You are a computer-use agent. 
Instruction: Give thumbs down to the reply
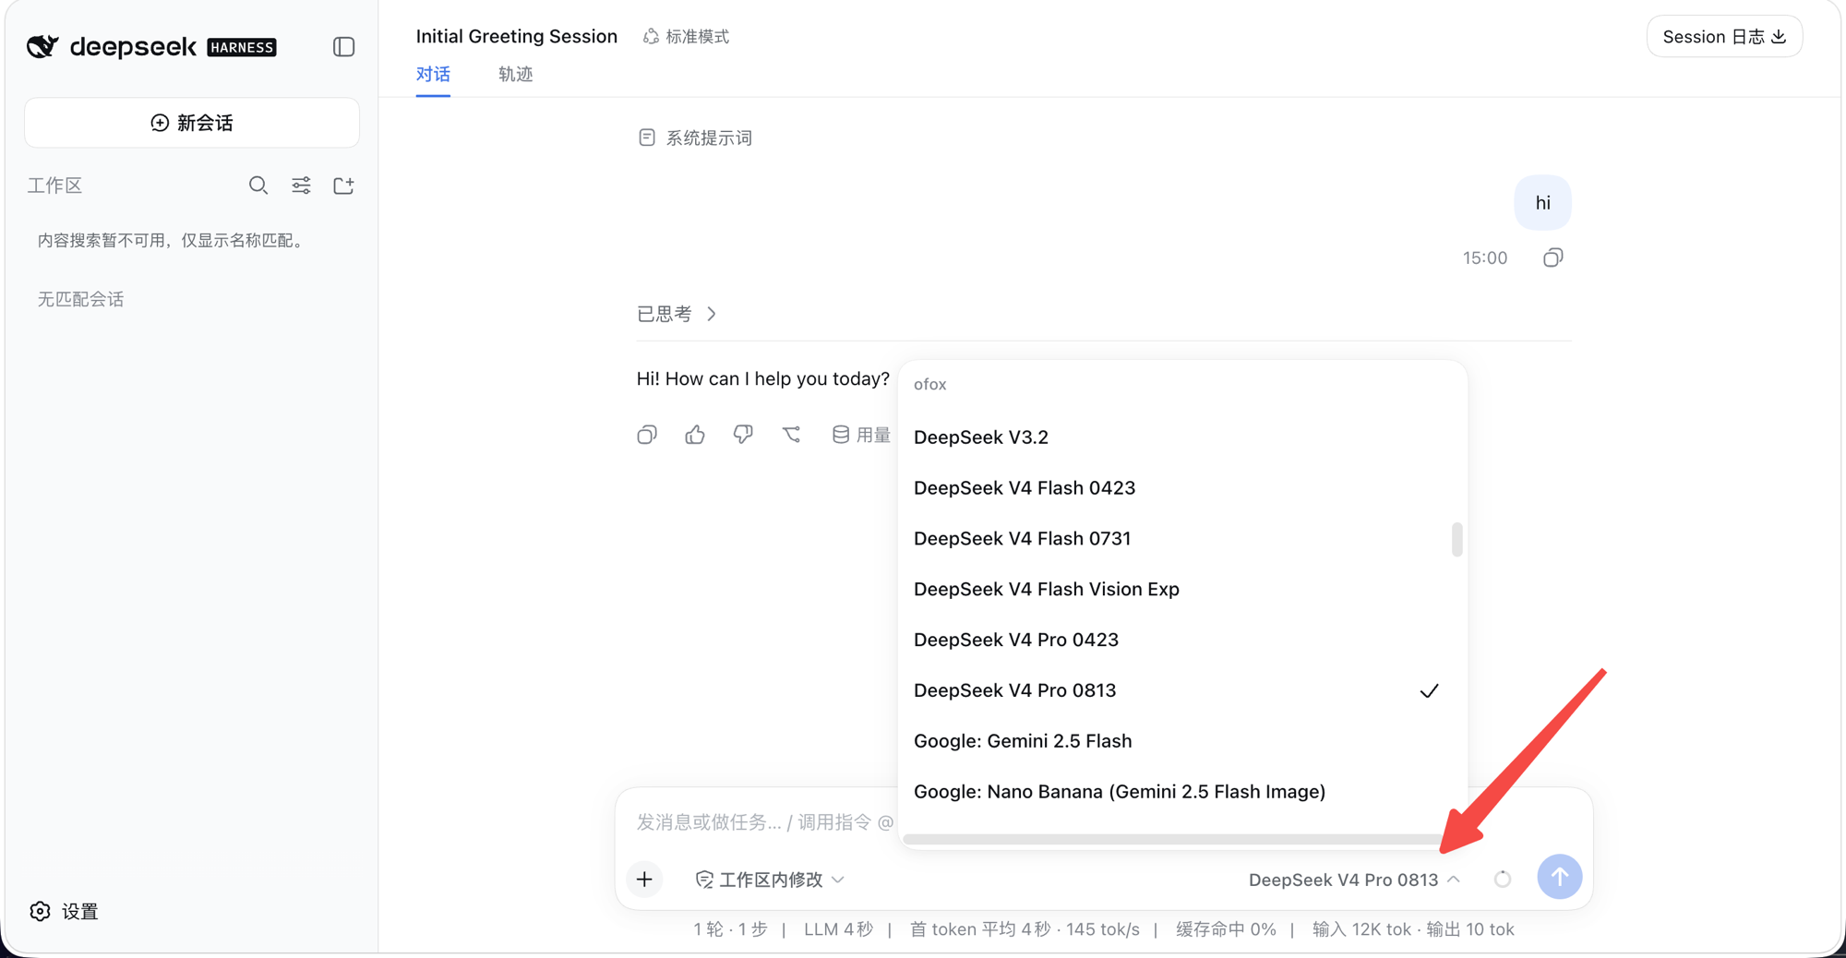pyautogui.click(x=743, y=435)
